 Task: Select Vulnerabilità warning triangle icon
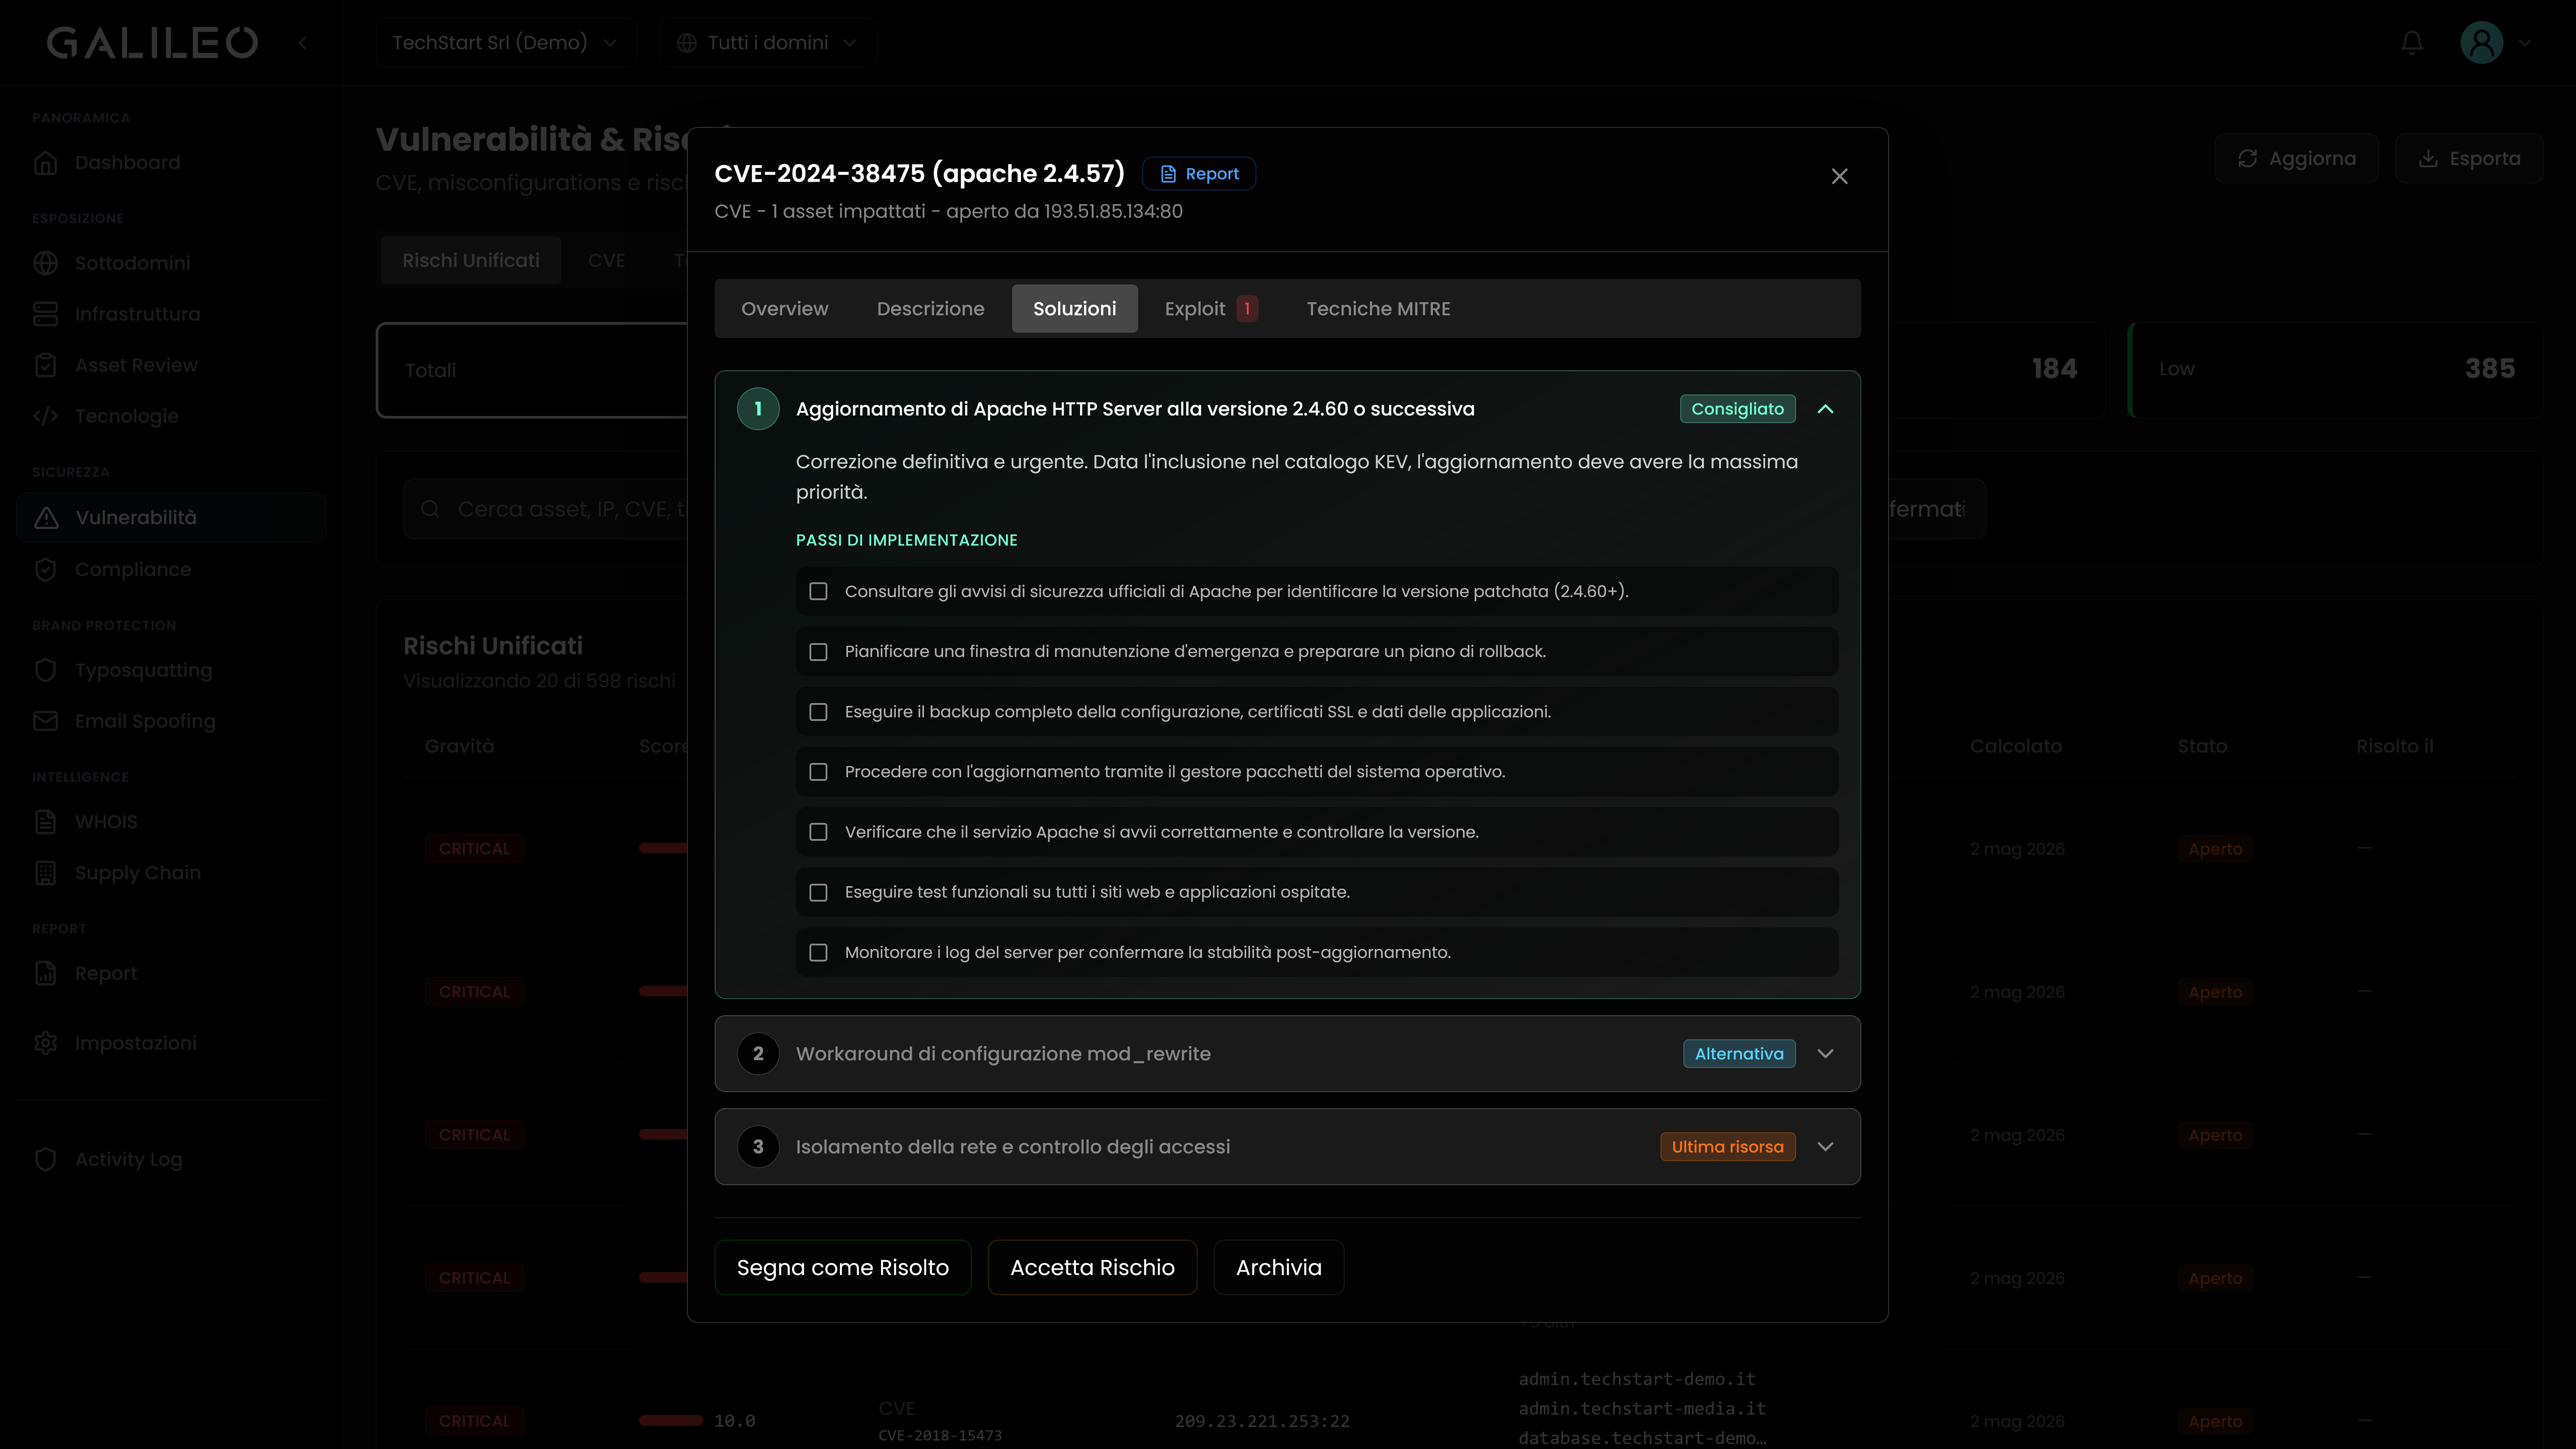click(46, 517)
